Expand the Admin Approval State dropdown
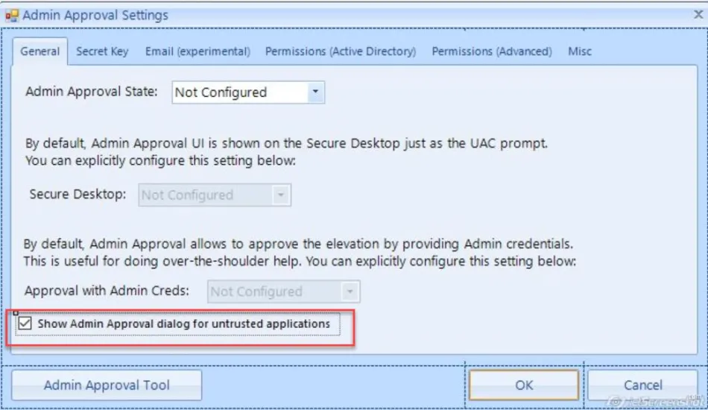The image size is (708, 410). [x=315, y=92]
